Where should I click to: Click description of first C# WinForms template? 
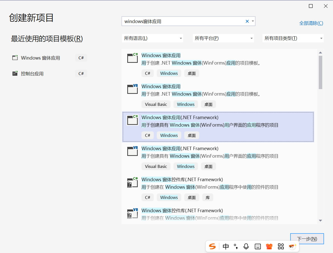[x=202, y=63]
